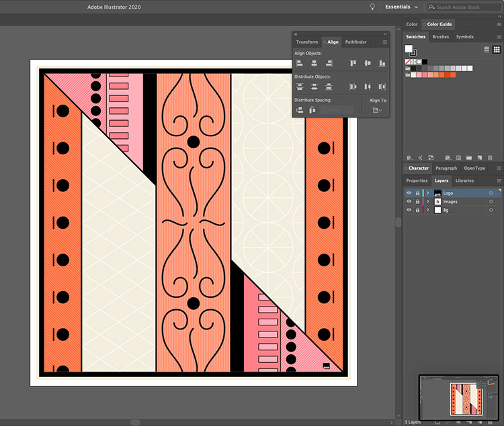Screen dimensions: 504x426
Task: Open the Align To dropdown
Action: pos(377,110)
